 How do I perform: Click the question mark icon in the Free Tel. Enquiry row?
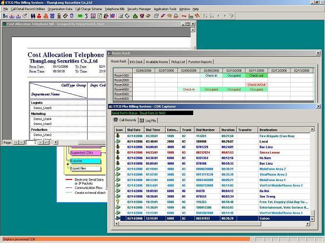(119, 202)
